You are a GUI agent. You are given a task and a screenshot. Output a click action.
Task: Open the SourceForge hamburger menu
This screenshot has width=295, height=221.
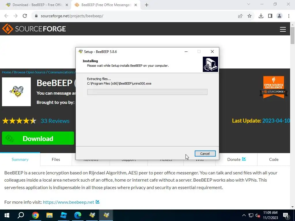[x=283, y=29]
